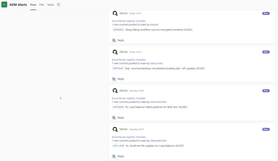Click New badge on Friday 14:35 post
This screenshot has height=161, width=278.
pos(266,52)
